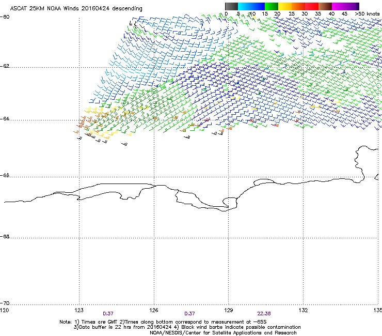The image size is (382, 336).
Task: Select the green 15-20 knots legend swatch
Action: 272,6
